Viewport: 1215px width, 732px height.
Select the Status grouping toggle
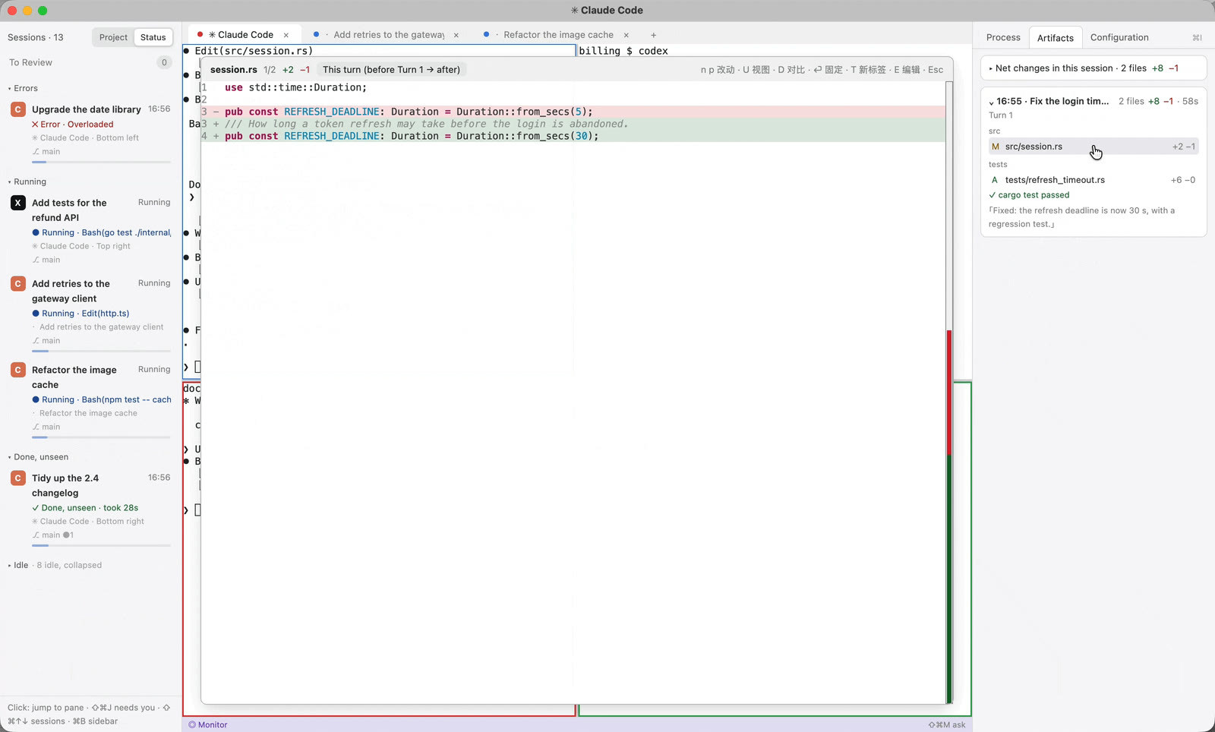click(153, 37)
